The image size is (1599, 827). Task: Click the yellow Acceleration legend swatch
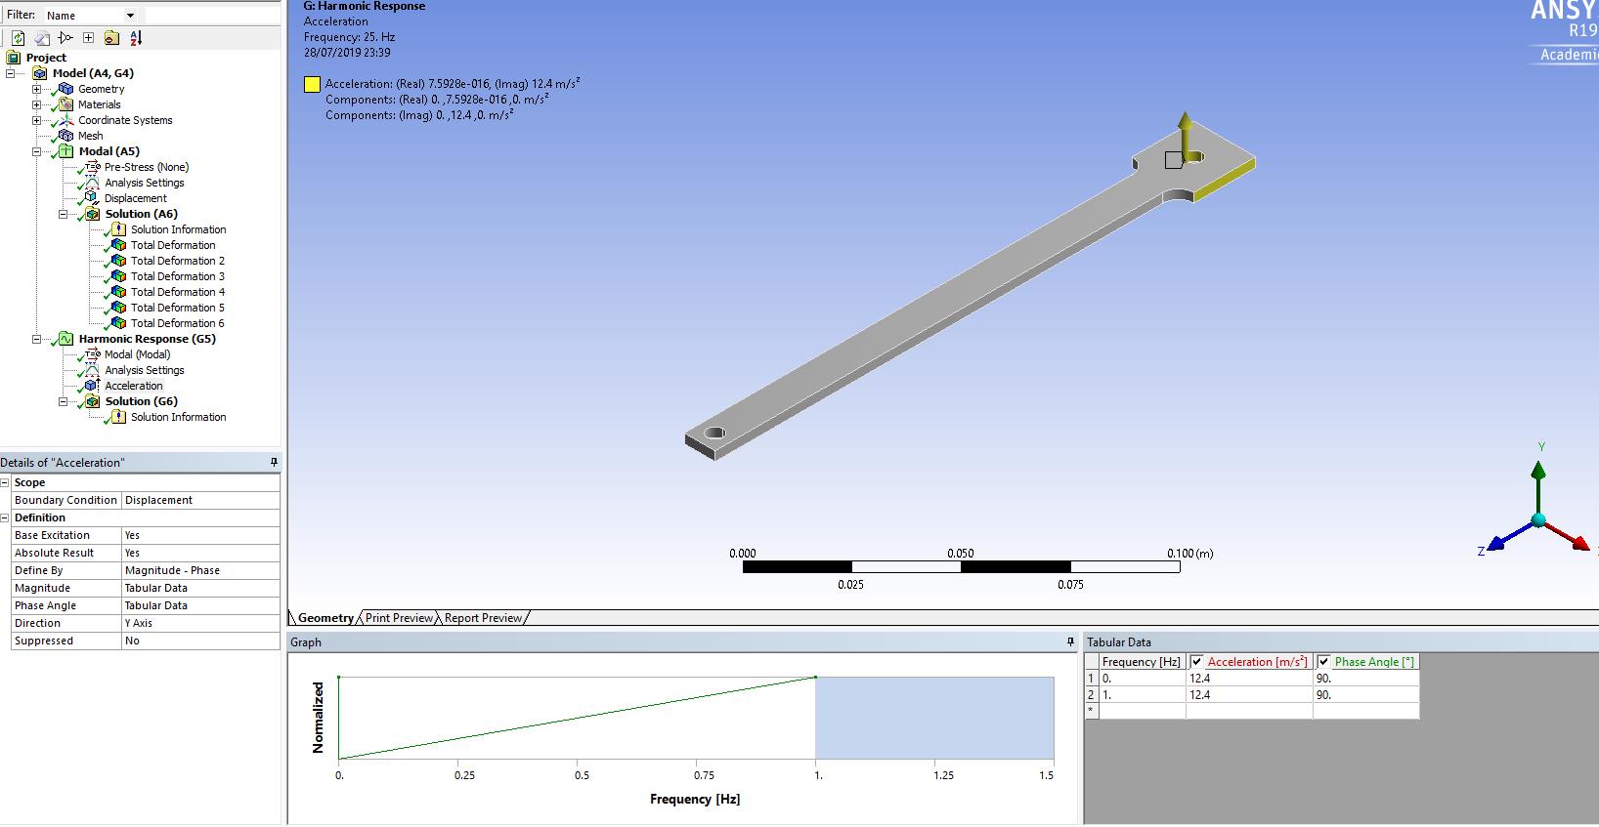point(312,84)
